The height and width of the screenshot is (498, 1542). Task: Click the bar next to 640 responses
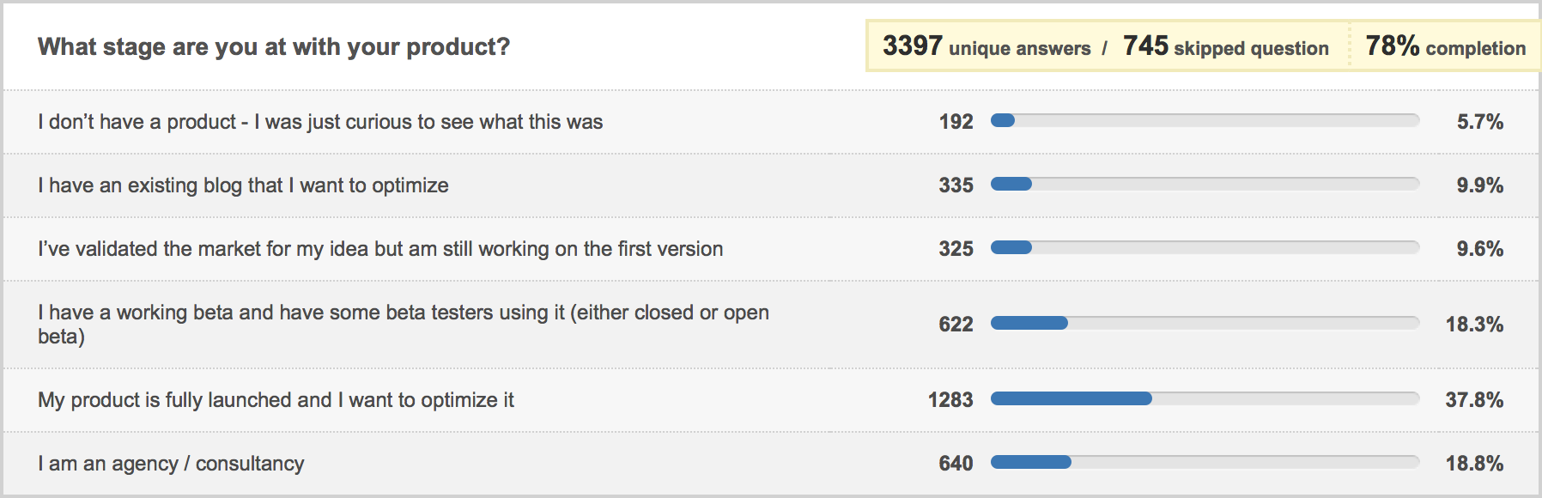tap(1205, 463)
